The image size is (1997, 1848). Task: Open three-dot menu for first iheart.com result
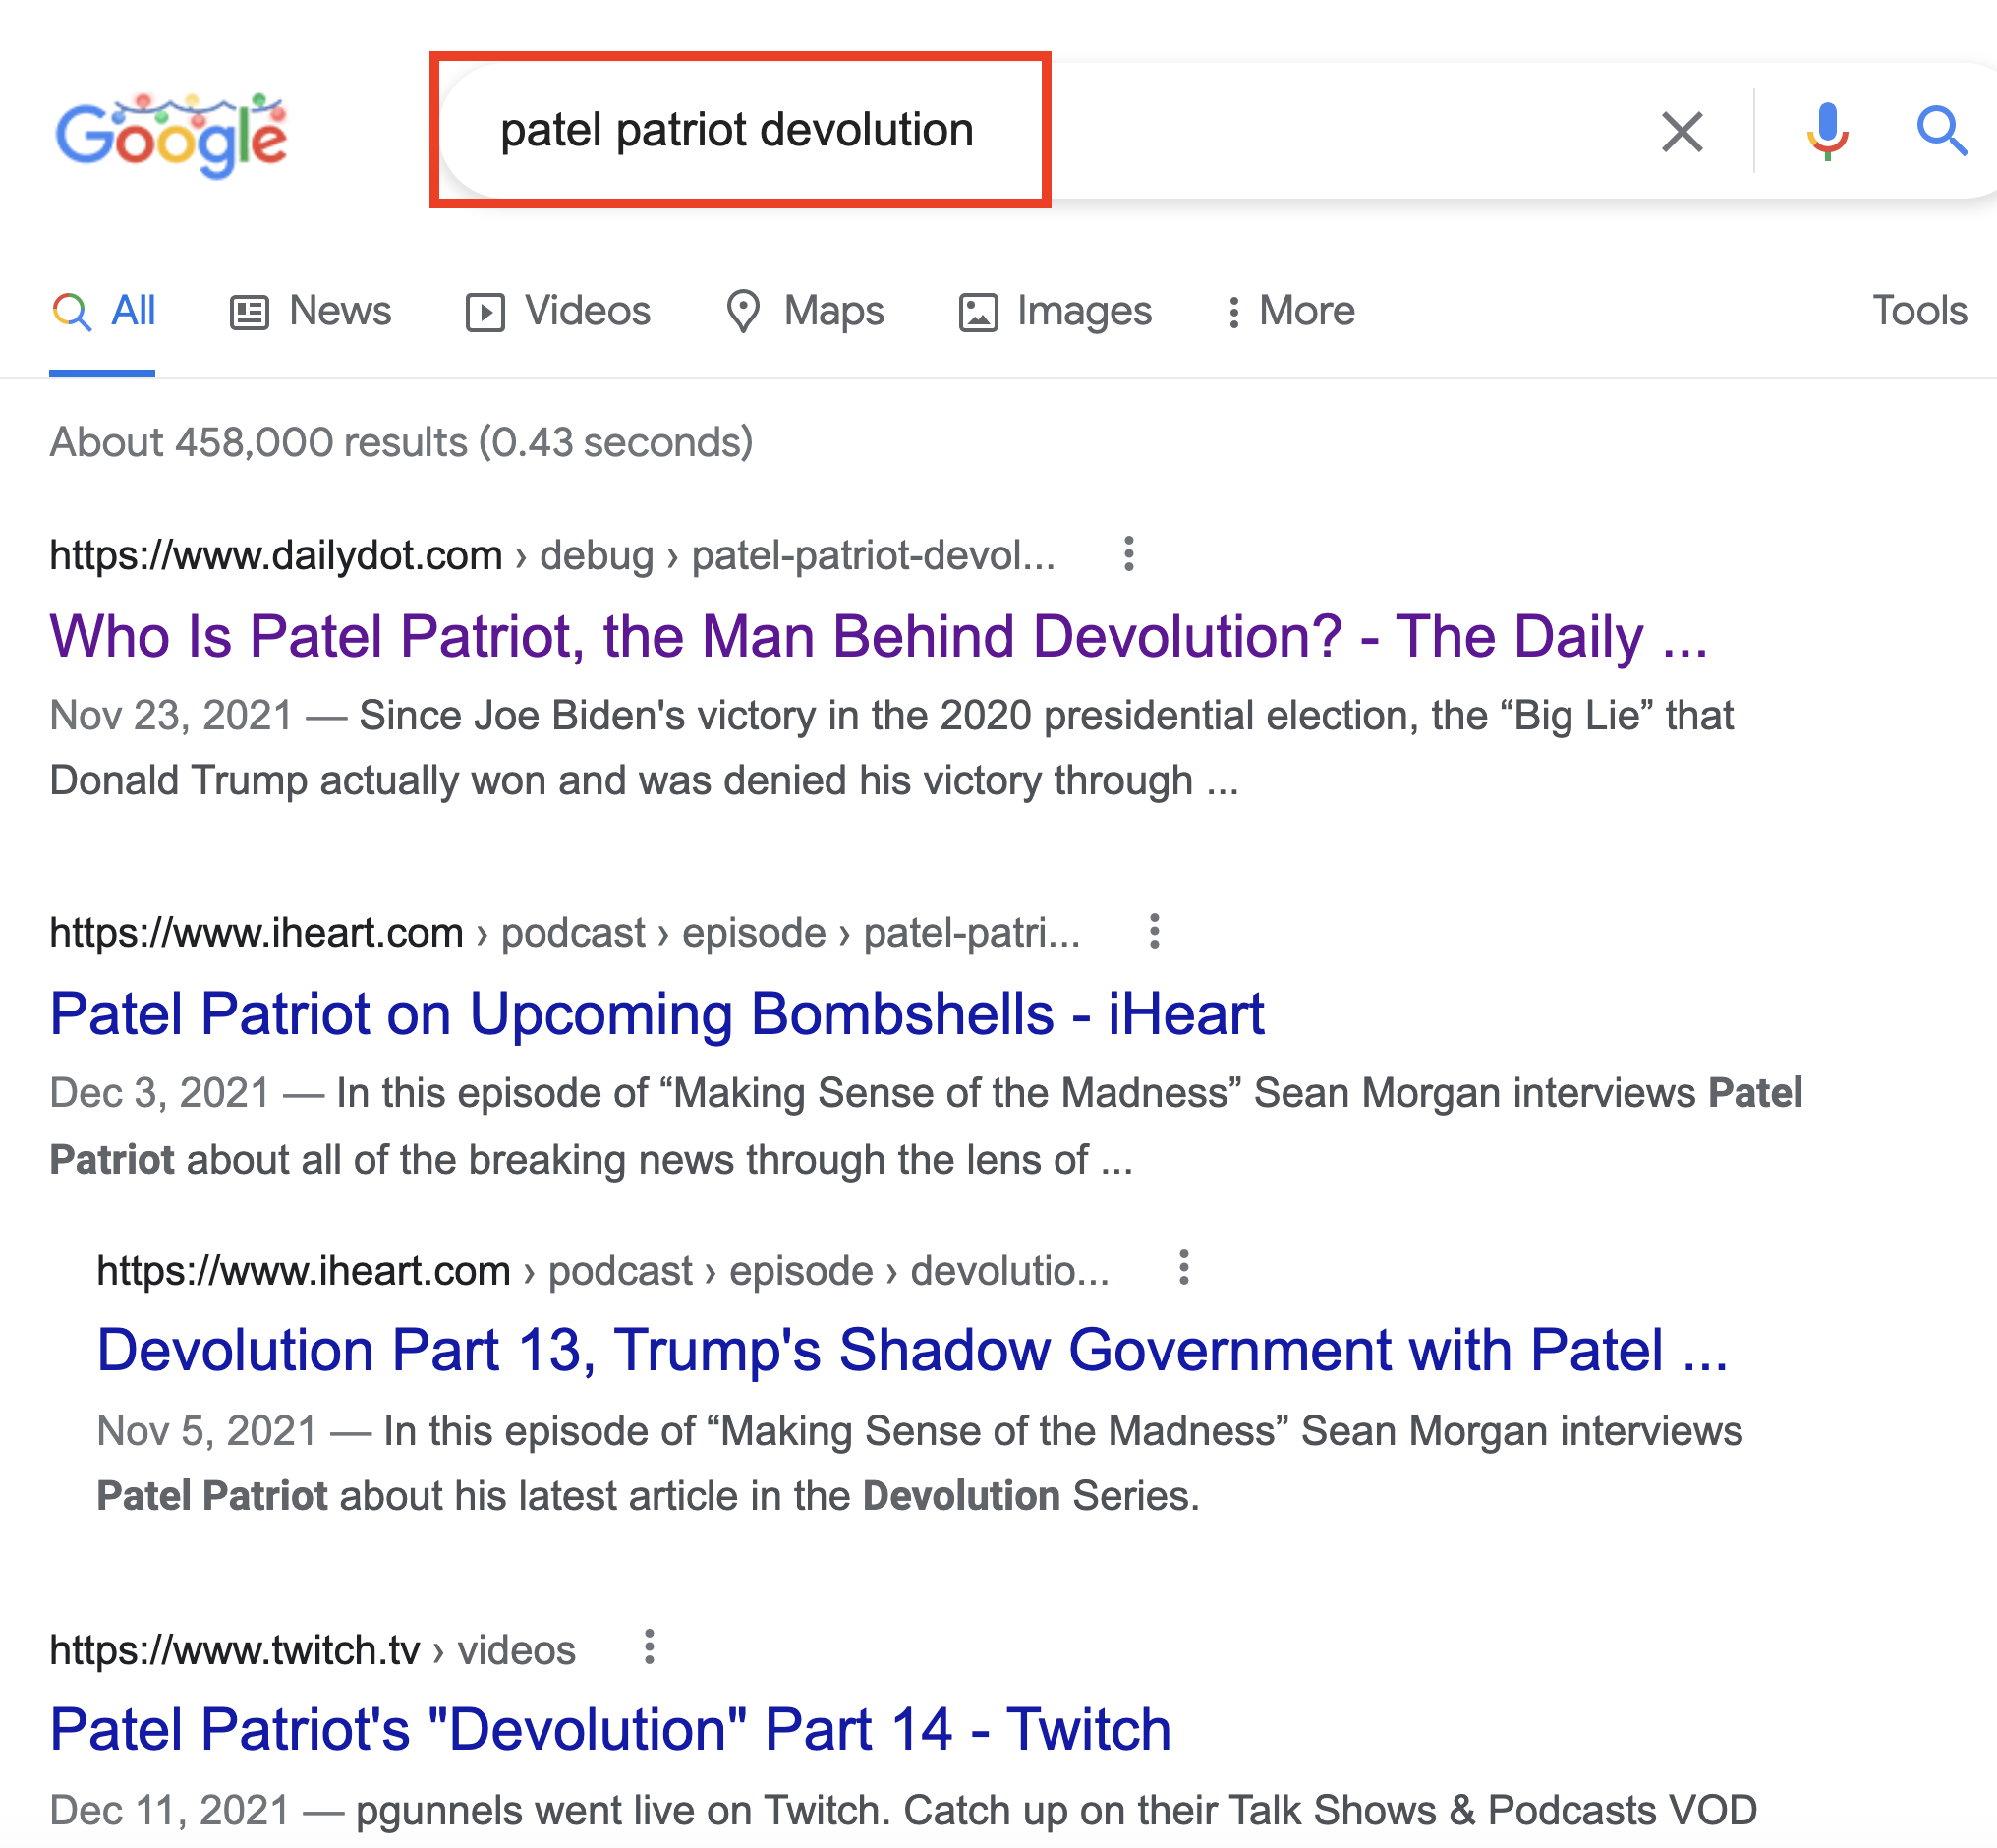[x=1154, y=932]
